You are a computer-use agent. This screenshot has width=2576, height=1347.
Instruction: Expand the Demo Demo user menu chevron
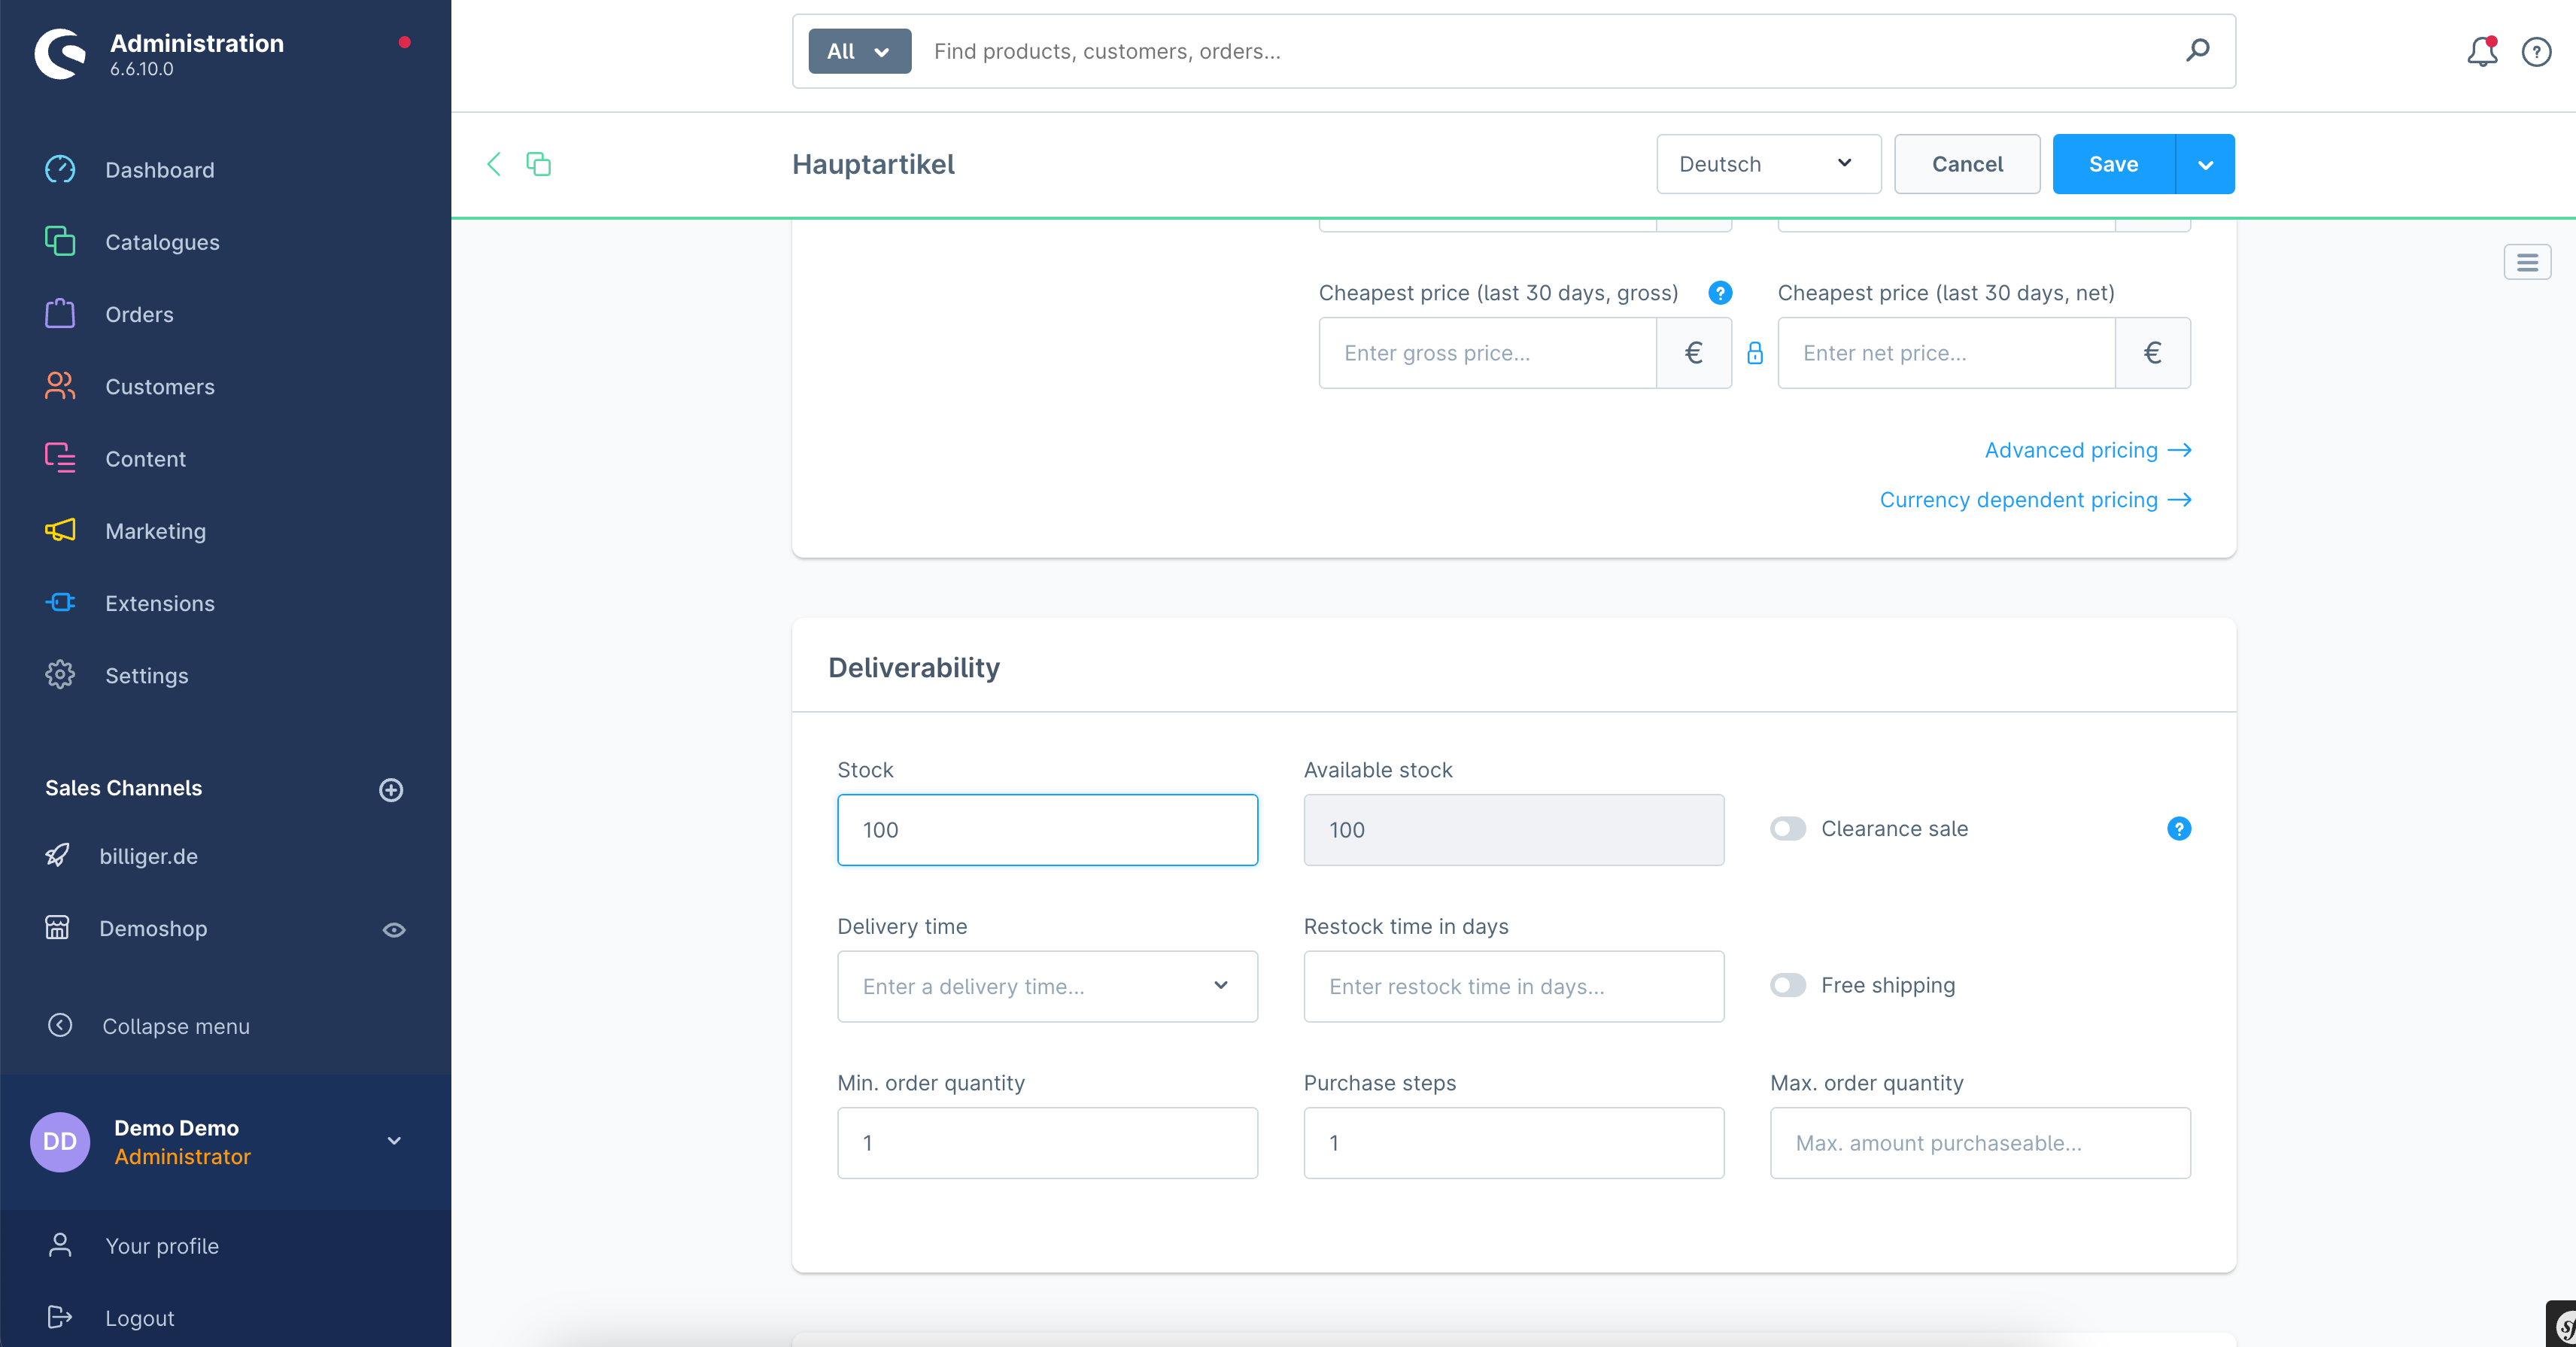pos(394,1141)
